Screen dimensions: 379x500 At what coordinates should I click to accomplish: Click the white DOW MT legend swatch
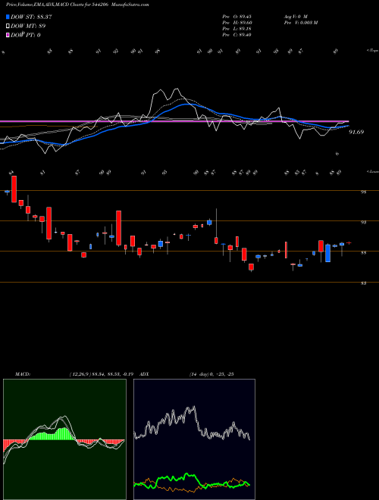[x=8, y=27]
